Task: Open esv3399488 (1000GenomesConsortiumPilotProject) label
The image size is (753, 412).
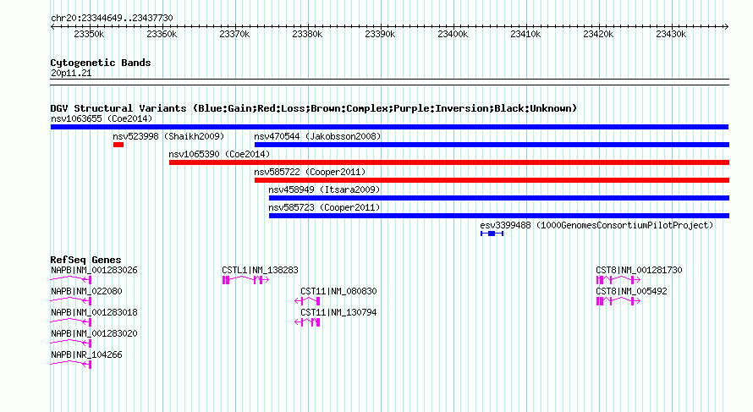Action: coord(597,225)
